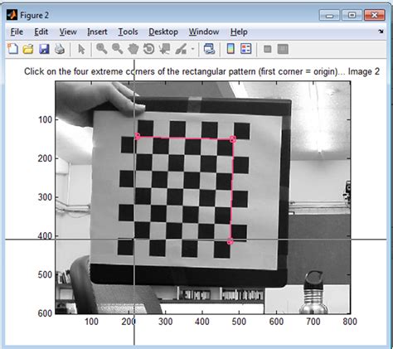
Task: Open the Tools menu
Action: coord(128,32)
